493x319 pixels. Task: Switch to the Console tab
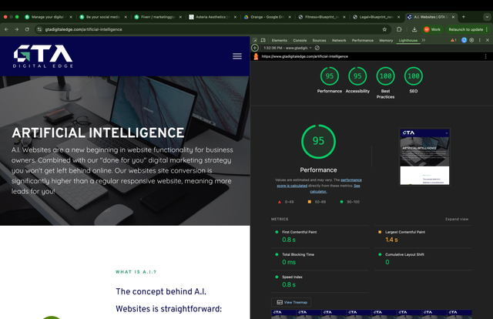click(x=300, y=40)
